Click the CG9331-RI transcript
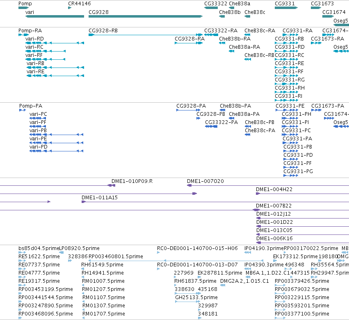Screen dimensions: 349x320 click(x=286, y=100)
